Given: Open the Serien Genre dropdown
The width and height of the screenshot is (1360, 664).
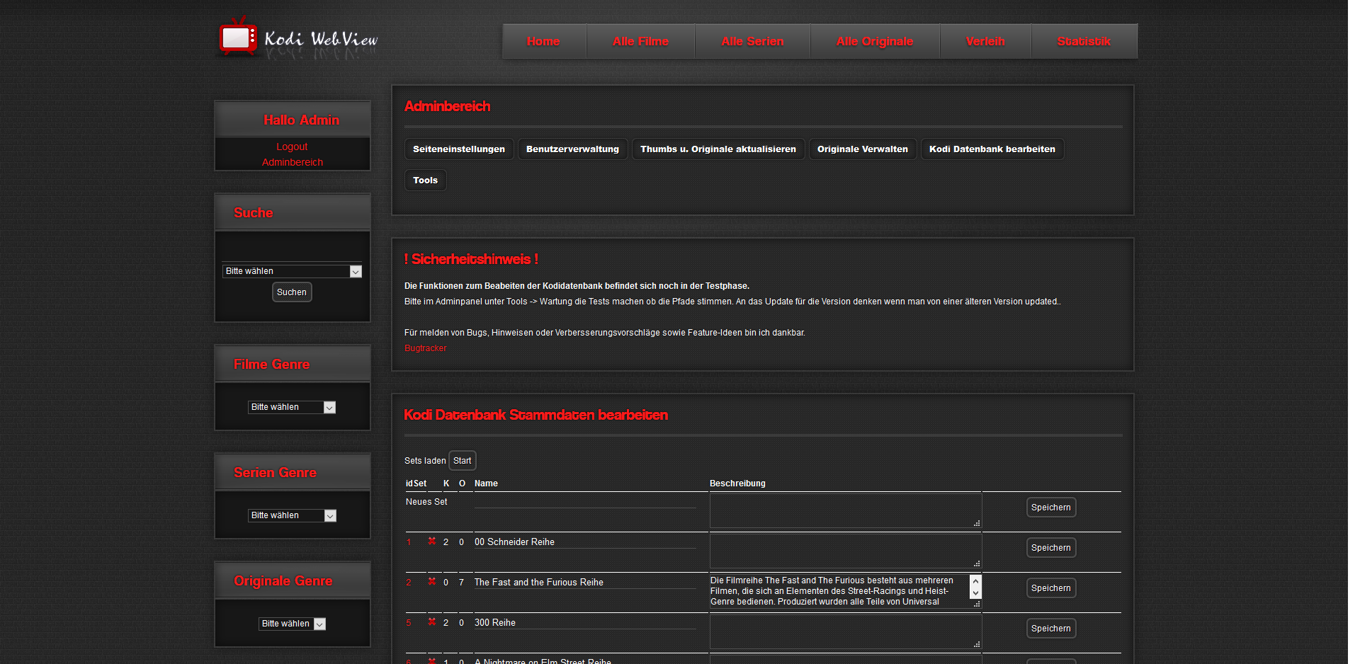Looking at the screenshot, I should 292,515.
